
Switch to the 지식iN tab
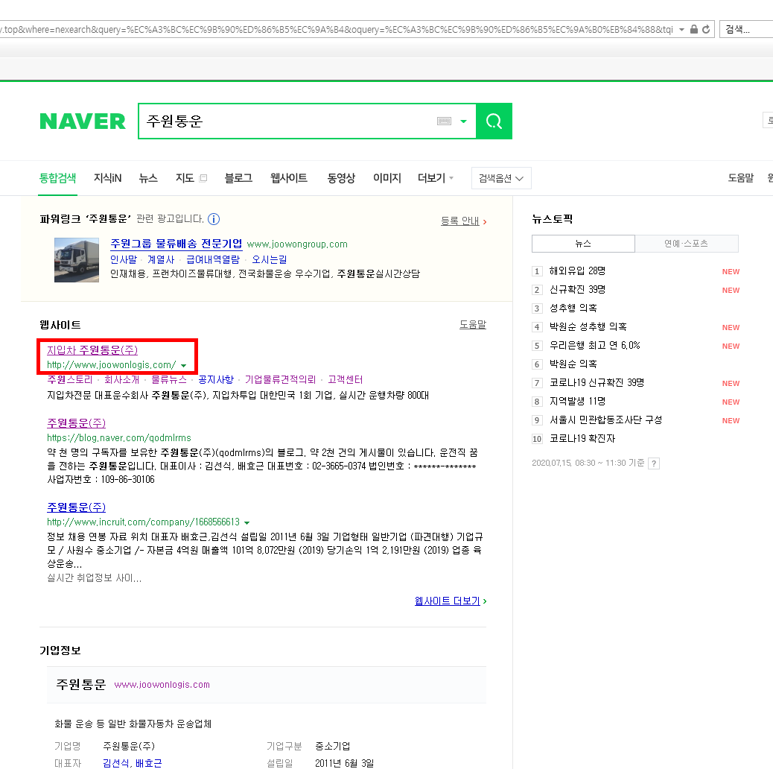coord(107,178)
